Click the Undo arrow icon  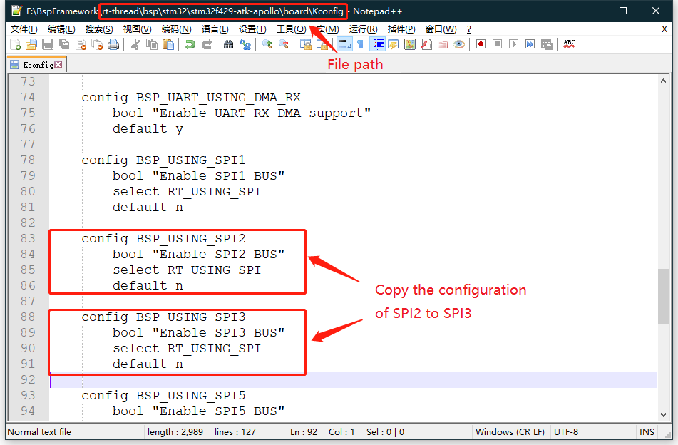tap(190, 44)
